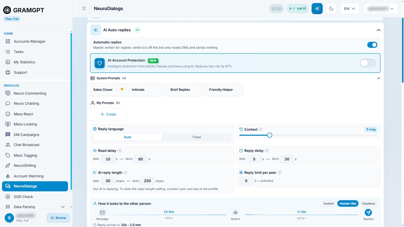The width and height of the screenshot is (404, 227).
Task: Select the Sales Closer prompt
Action: click(108, 90)
